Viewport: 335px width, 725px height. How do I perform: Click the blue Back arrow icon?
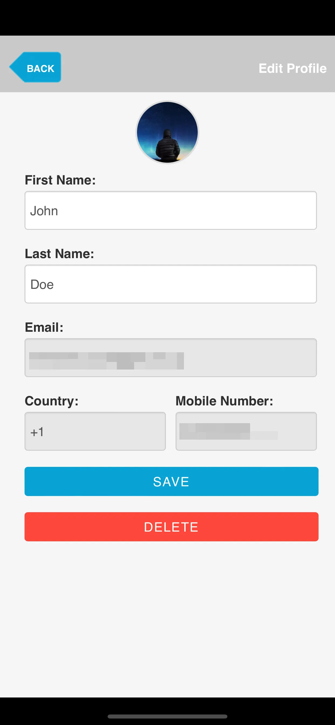(x=20, y=67)
